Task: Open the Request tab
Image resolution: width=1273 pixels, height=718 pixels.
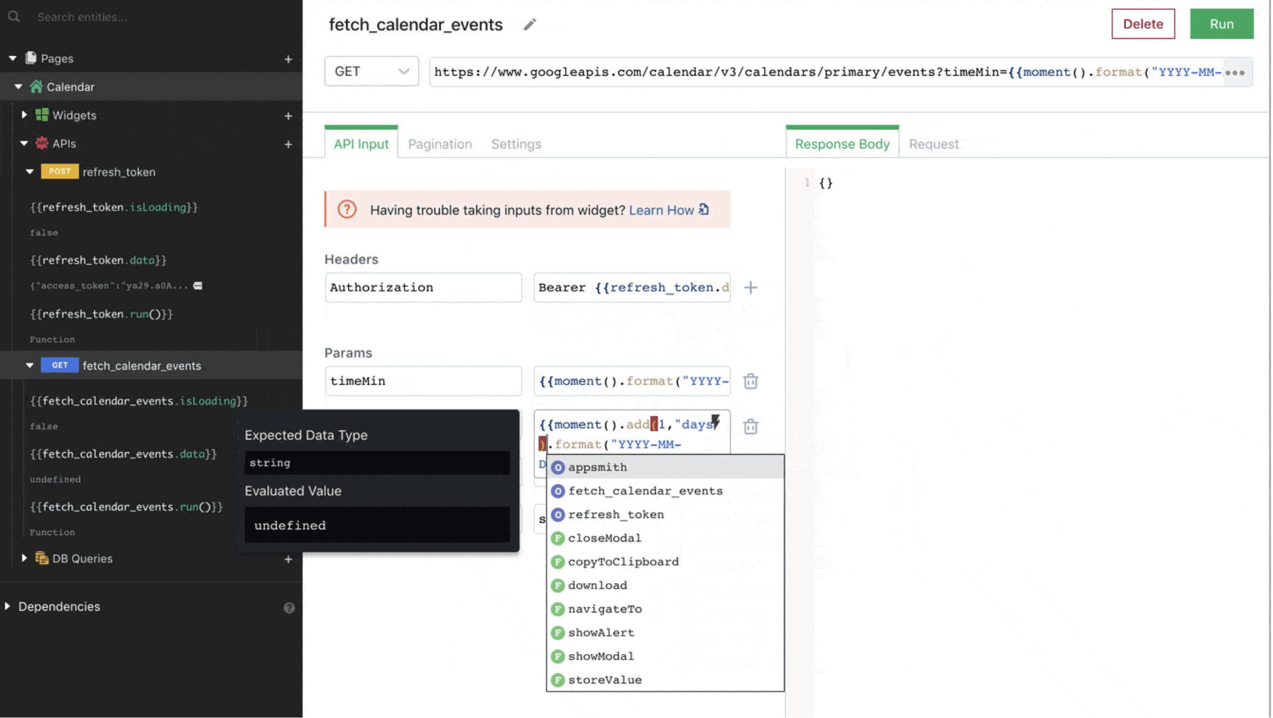Action: 933,144
